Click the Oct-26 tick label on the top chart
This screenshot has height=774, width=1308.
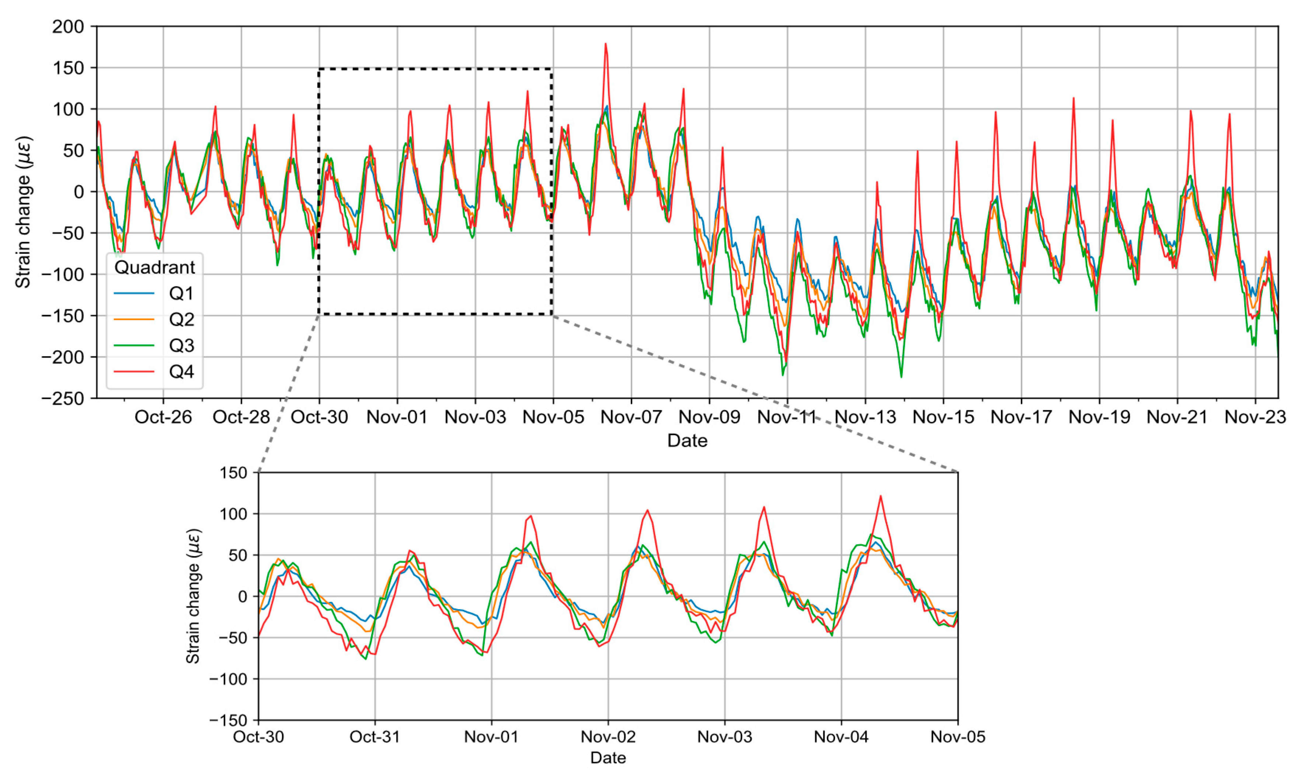pos(163,417)
